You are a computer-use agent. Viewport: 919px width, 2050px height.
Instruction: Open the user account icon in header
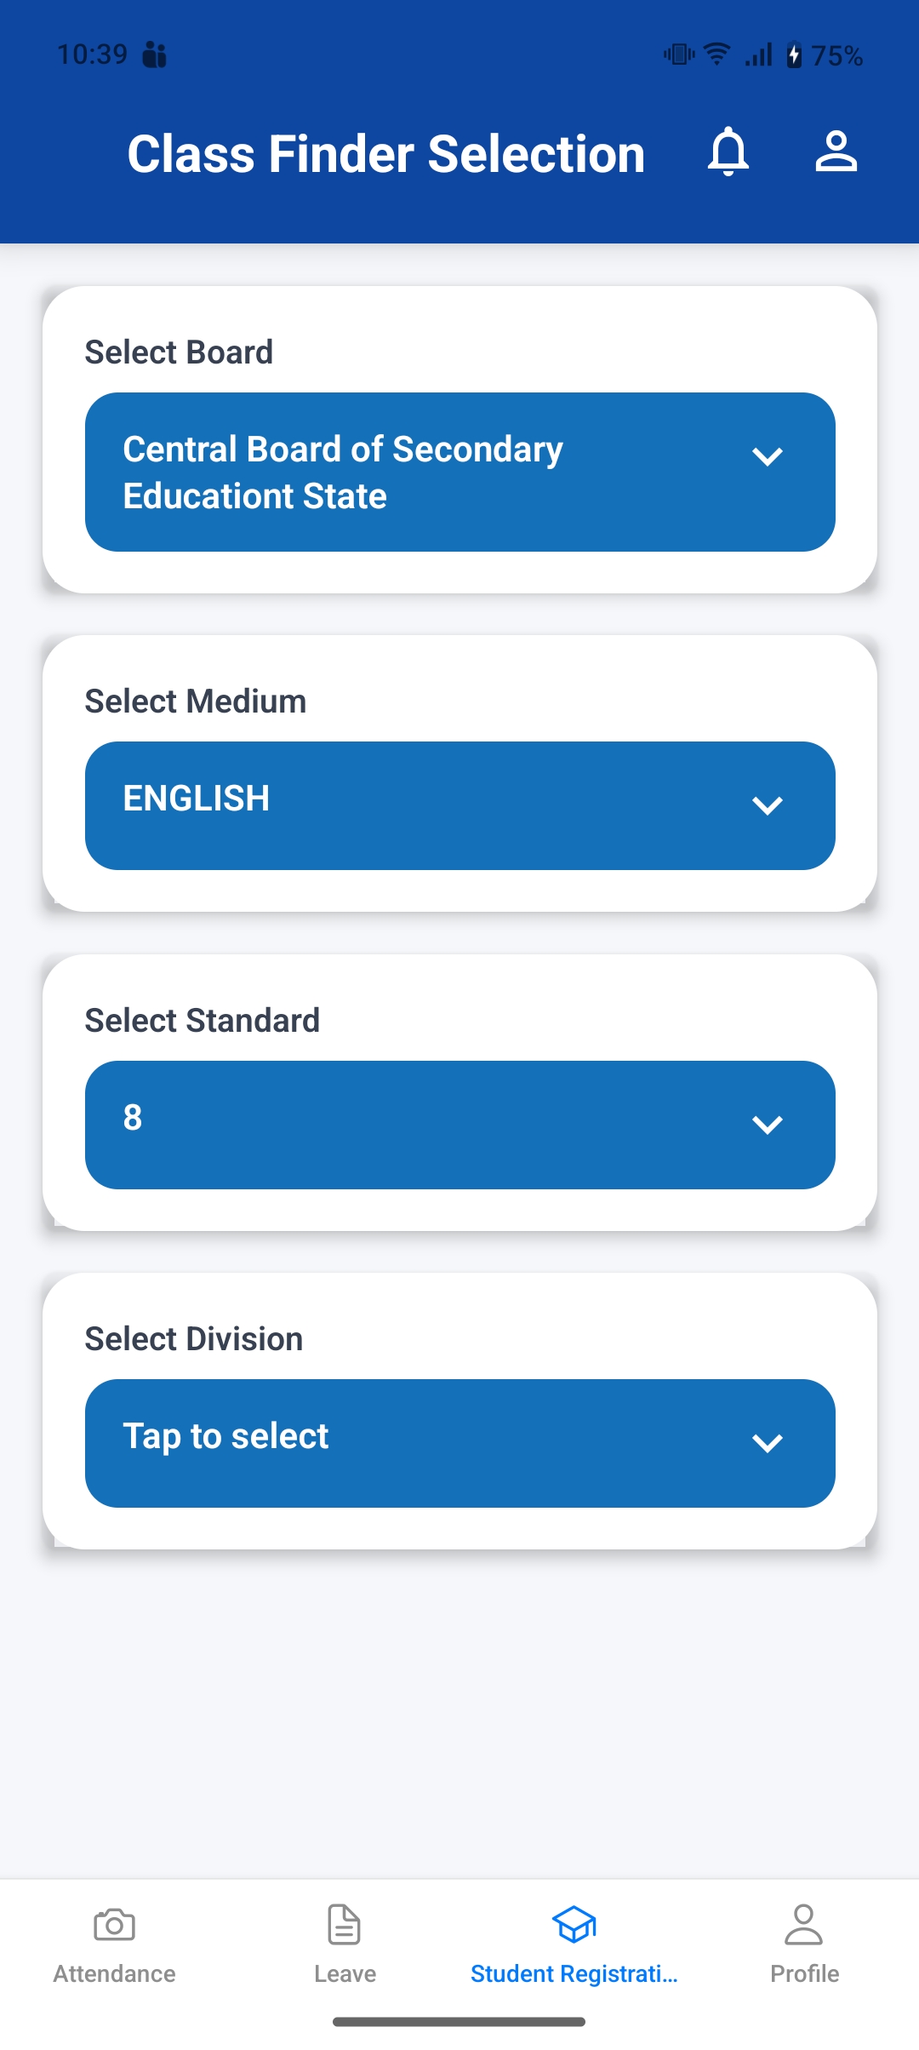(836, 152)
